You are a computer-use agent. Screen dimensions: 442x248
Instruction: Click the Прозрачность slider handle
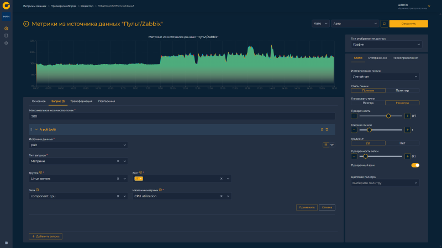tap(388, 116)
